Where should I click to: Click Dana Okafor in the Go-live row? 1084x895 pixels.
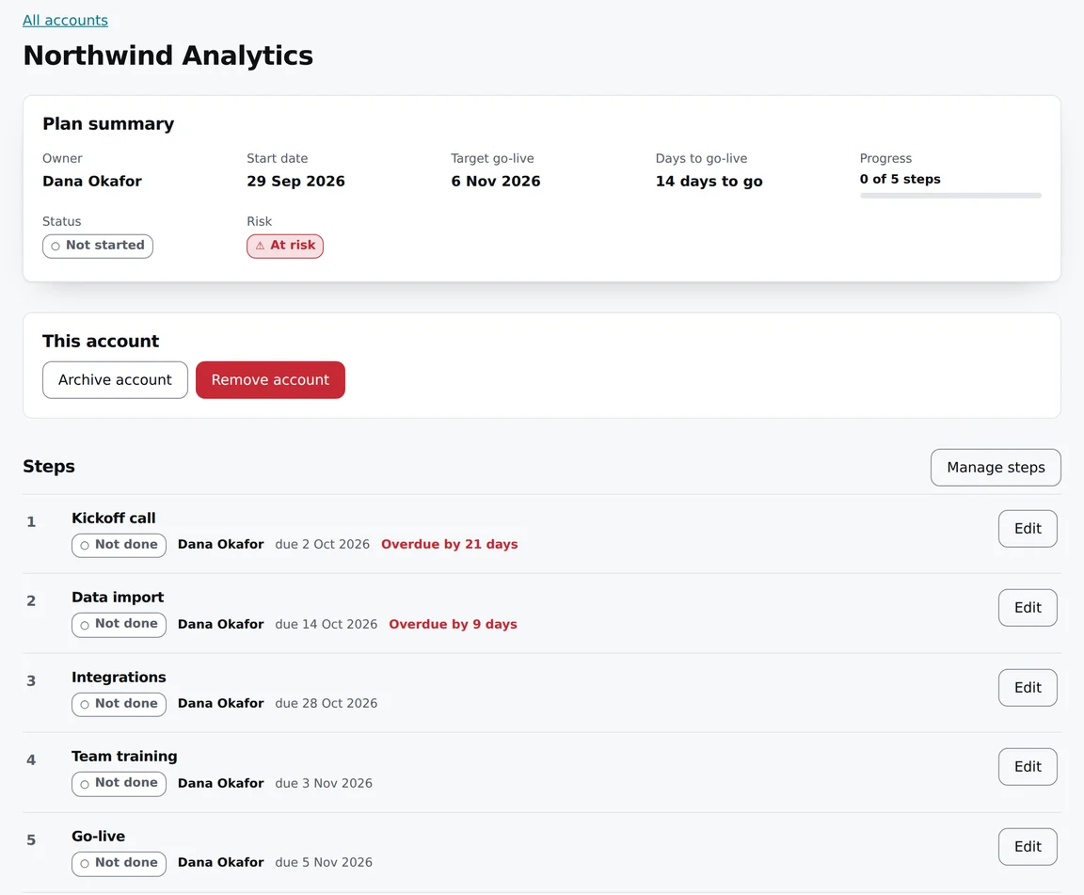220,862
